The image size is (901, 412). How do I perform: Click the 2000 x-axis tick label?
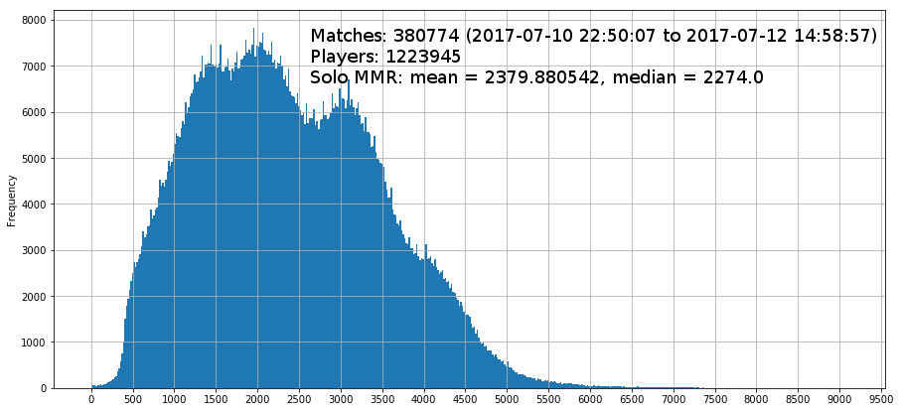click(257, 397)
